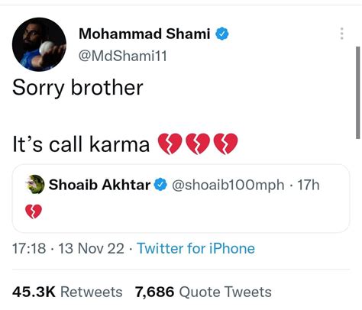Click broken heart emoji in quoted tweet

click(x=34, y=212)
